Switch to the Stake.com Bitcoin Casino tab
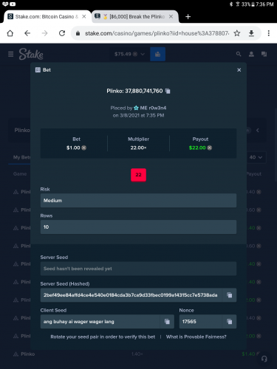Viewport: 277px width, 369px height. click(47, 16)
